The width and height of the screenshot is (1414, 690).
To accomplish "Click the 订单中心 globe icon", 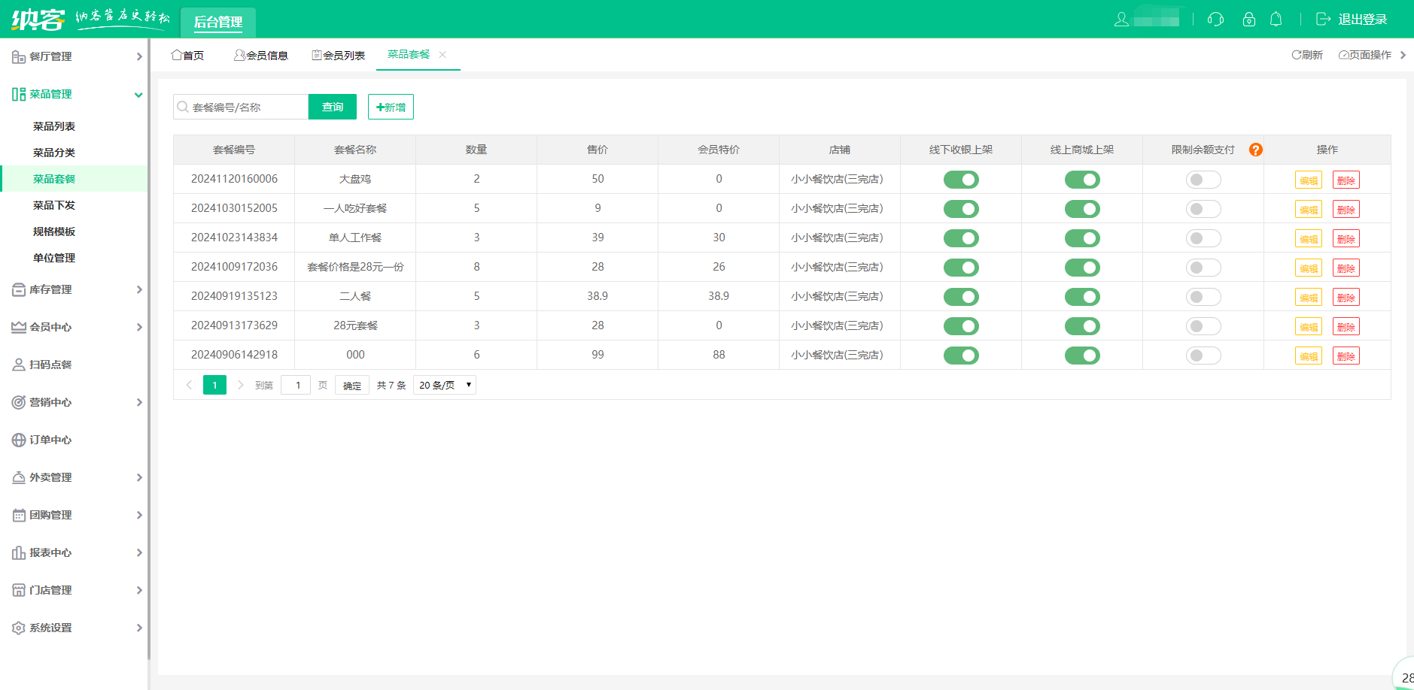I will point(19,440).
